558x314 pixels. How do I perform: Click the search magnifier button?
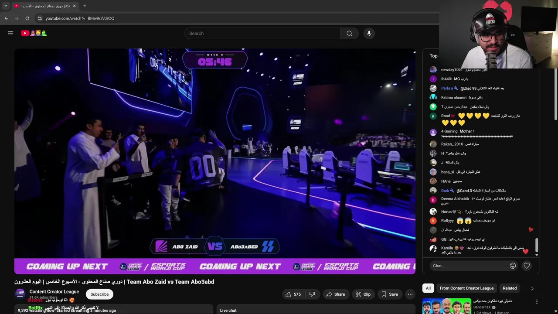pyautogui.click(x=349, y=33)
